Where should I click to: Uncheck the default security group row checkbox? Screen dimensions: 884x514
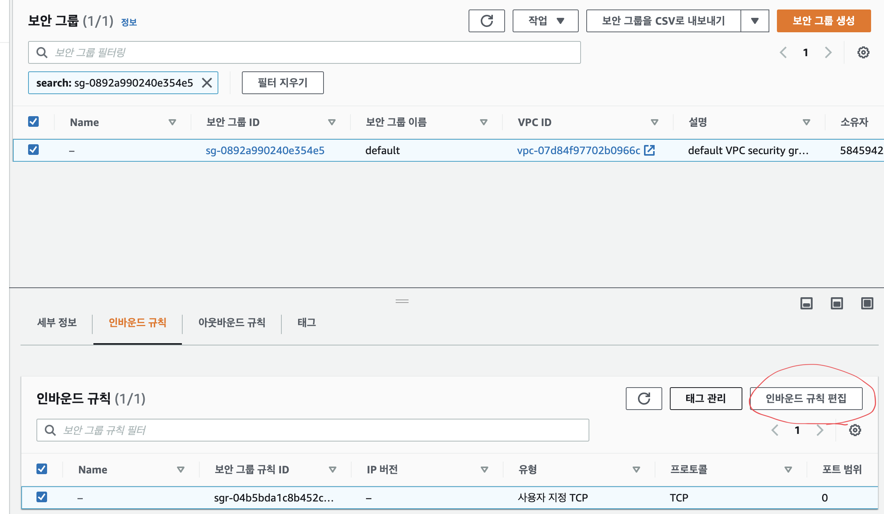click(x=33, y=150)
